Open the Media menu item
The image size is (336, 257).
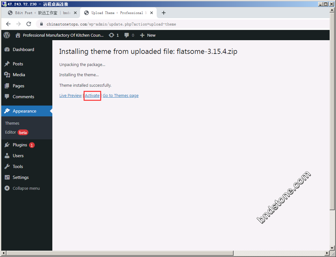click(19, 75)
